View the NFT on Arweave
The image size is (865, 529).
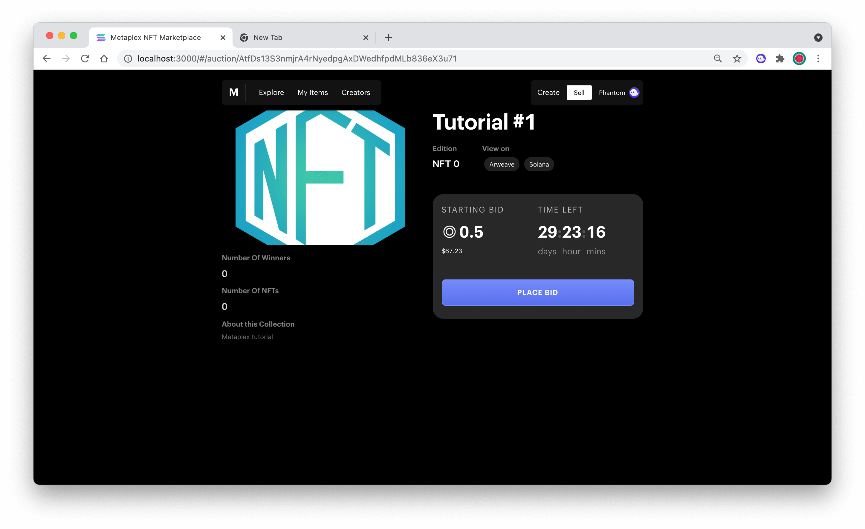502,164
